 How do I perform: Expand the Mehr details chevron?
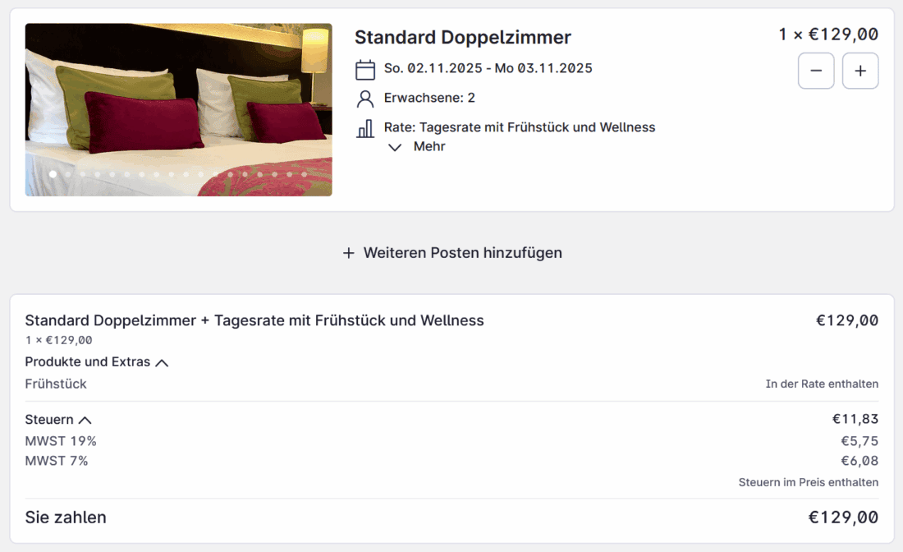click(x=395, y=147)
